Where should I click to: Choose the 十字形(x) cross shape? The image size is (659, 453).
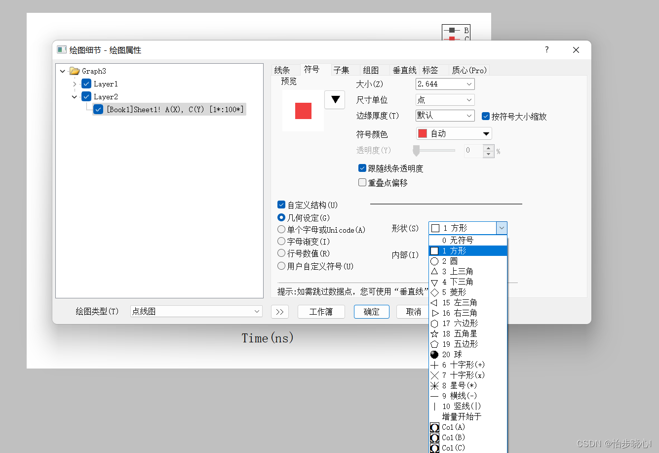tap(468, 375)
